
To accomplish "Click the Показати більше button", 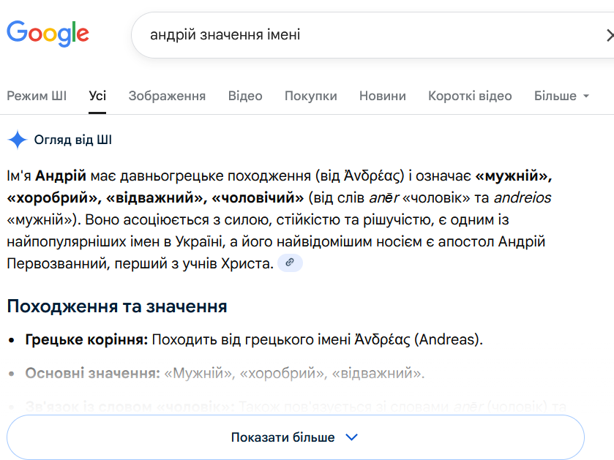I will click(x=296, y=437).
